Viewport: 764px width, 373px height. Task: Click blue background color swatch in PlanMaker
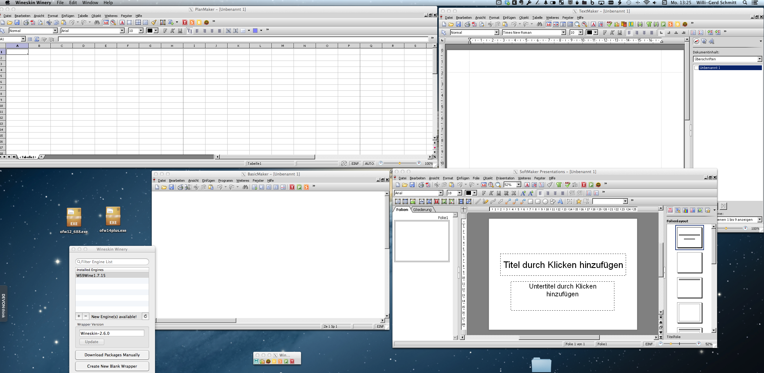coord(255,31)
